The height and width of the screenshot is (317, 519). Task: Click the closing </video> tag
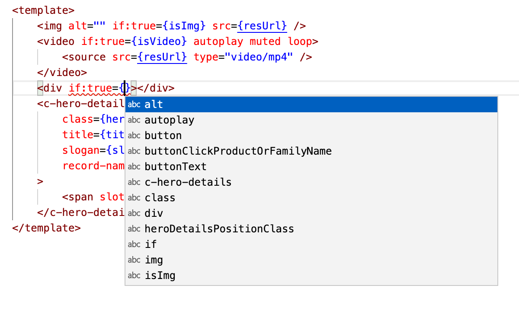tap(62, 73)
